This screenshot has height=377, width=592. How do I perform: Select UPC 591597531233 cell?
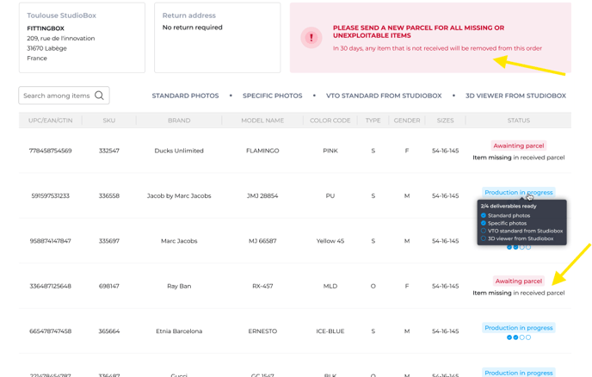[51, 195]
